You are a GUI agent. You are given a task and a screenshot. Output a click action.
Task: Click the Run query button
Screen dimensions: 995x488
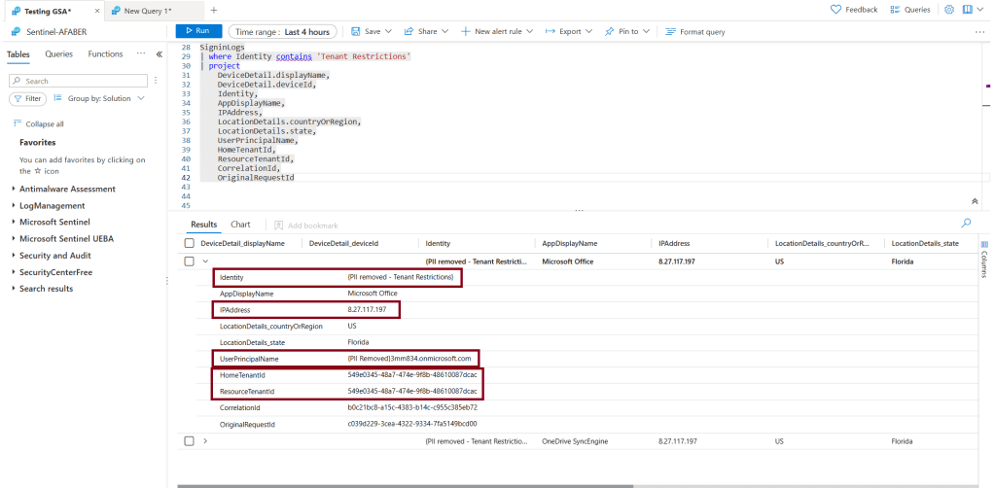click(x=198, y=31)
